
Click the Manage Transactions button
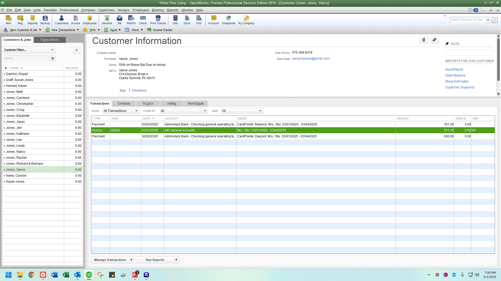tap(110, 260)
